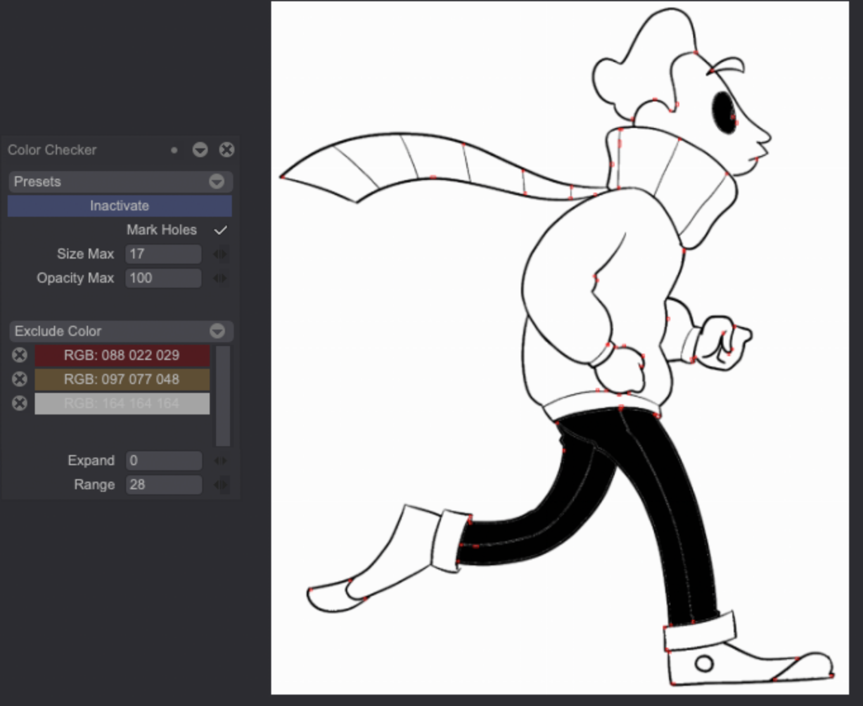This screenshot has width=863, height=706.
Task: Click the Size Max stepper arrows
Action: (219, 254)
